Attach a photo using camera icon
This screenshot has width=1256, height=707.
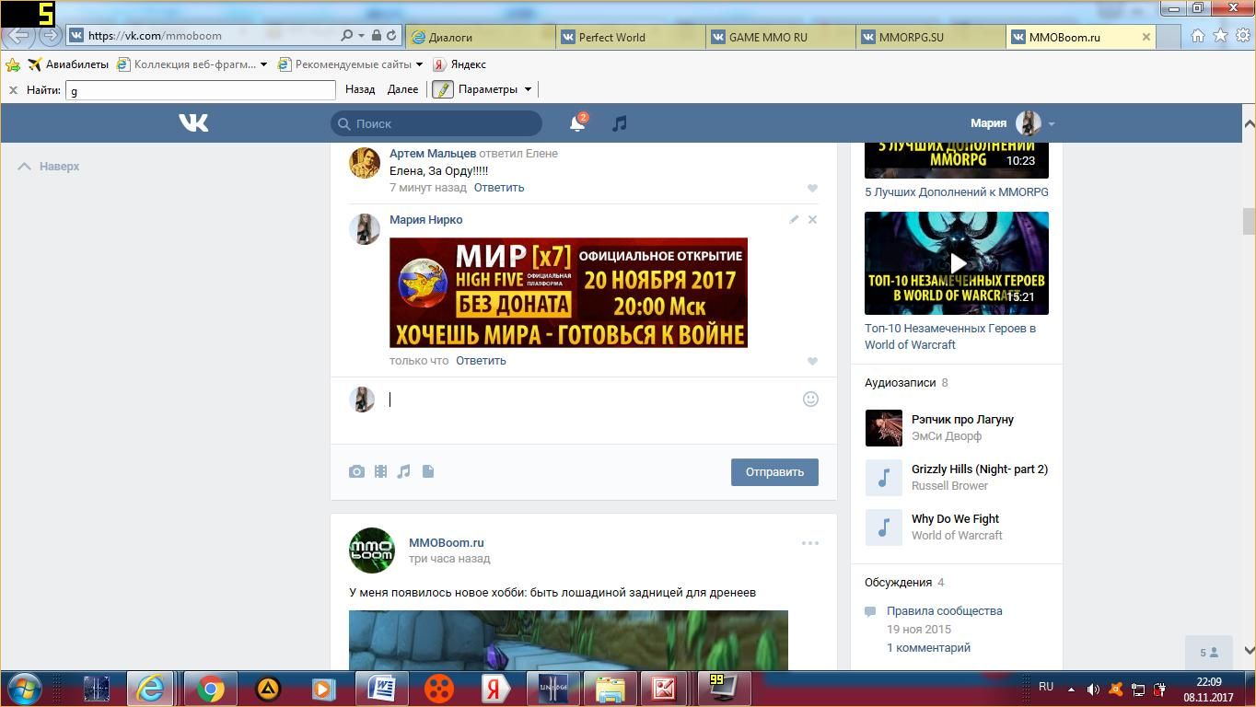(356, 471)
